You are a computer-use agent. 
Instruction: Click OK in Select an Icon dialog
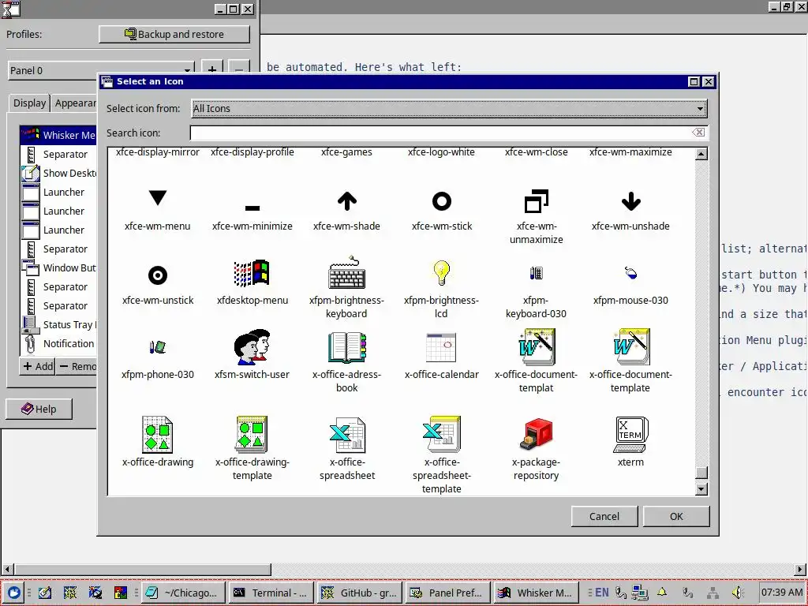click(676, 516)
